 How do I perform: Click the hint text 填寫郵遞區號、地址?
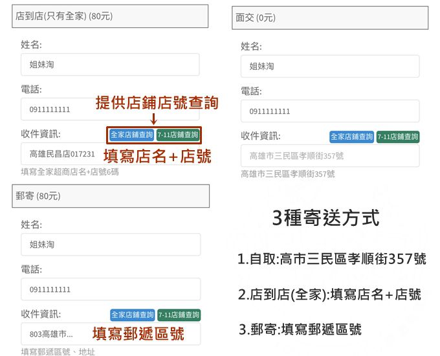click(x=58, y=351)
